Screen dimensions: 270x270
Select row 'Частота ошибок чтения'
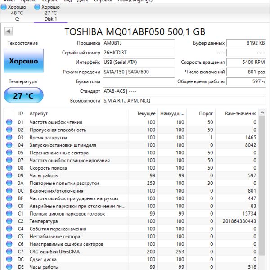131,122
